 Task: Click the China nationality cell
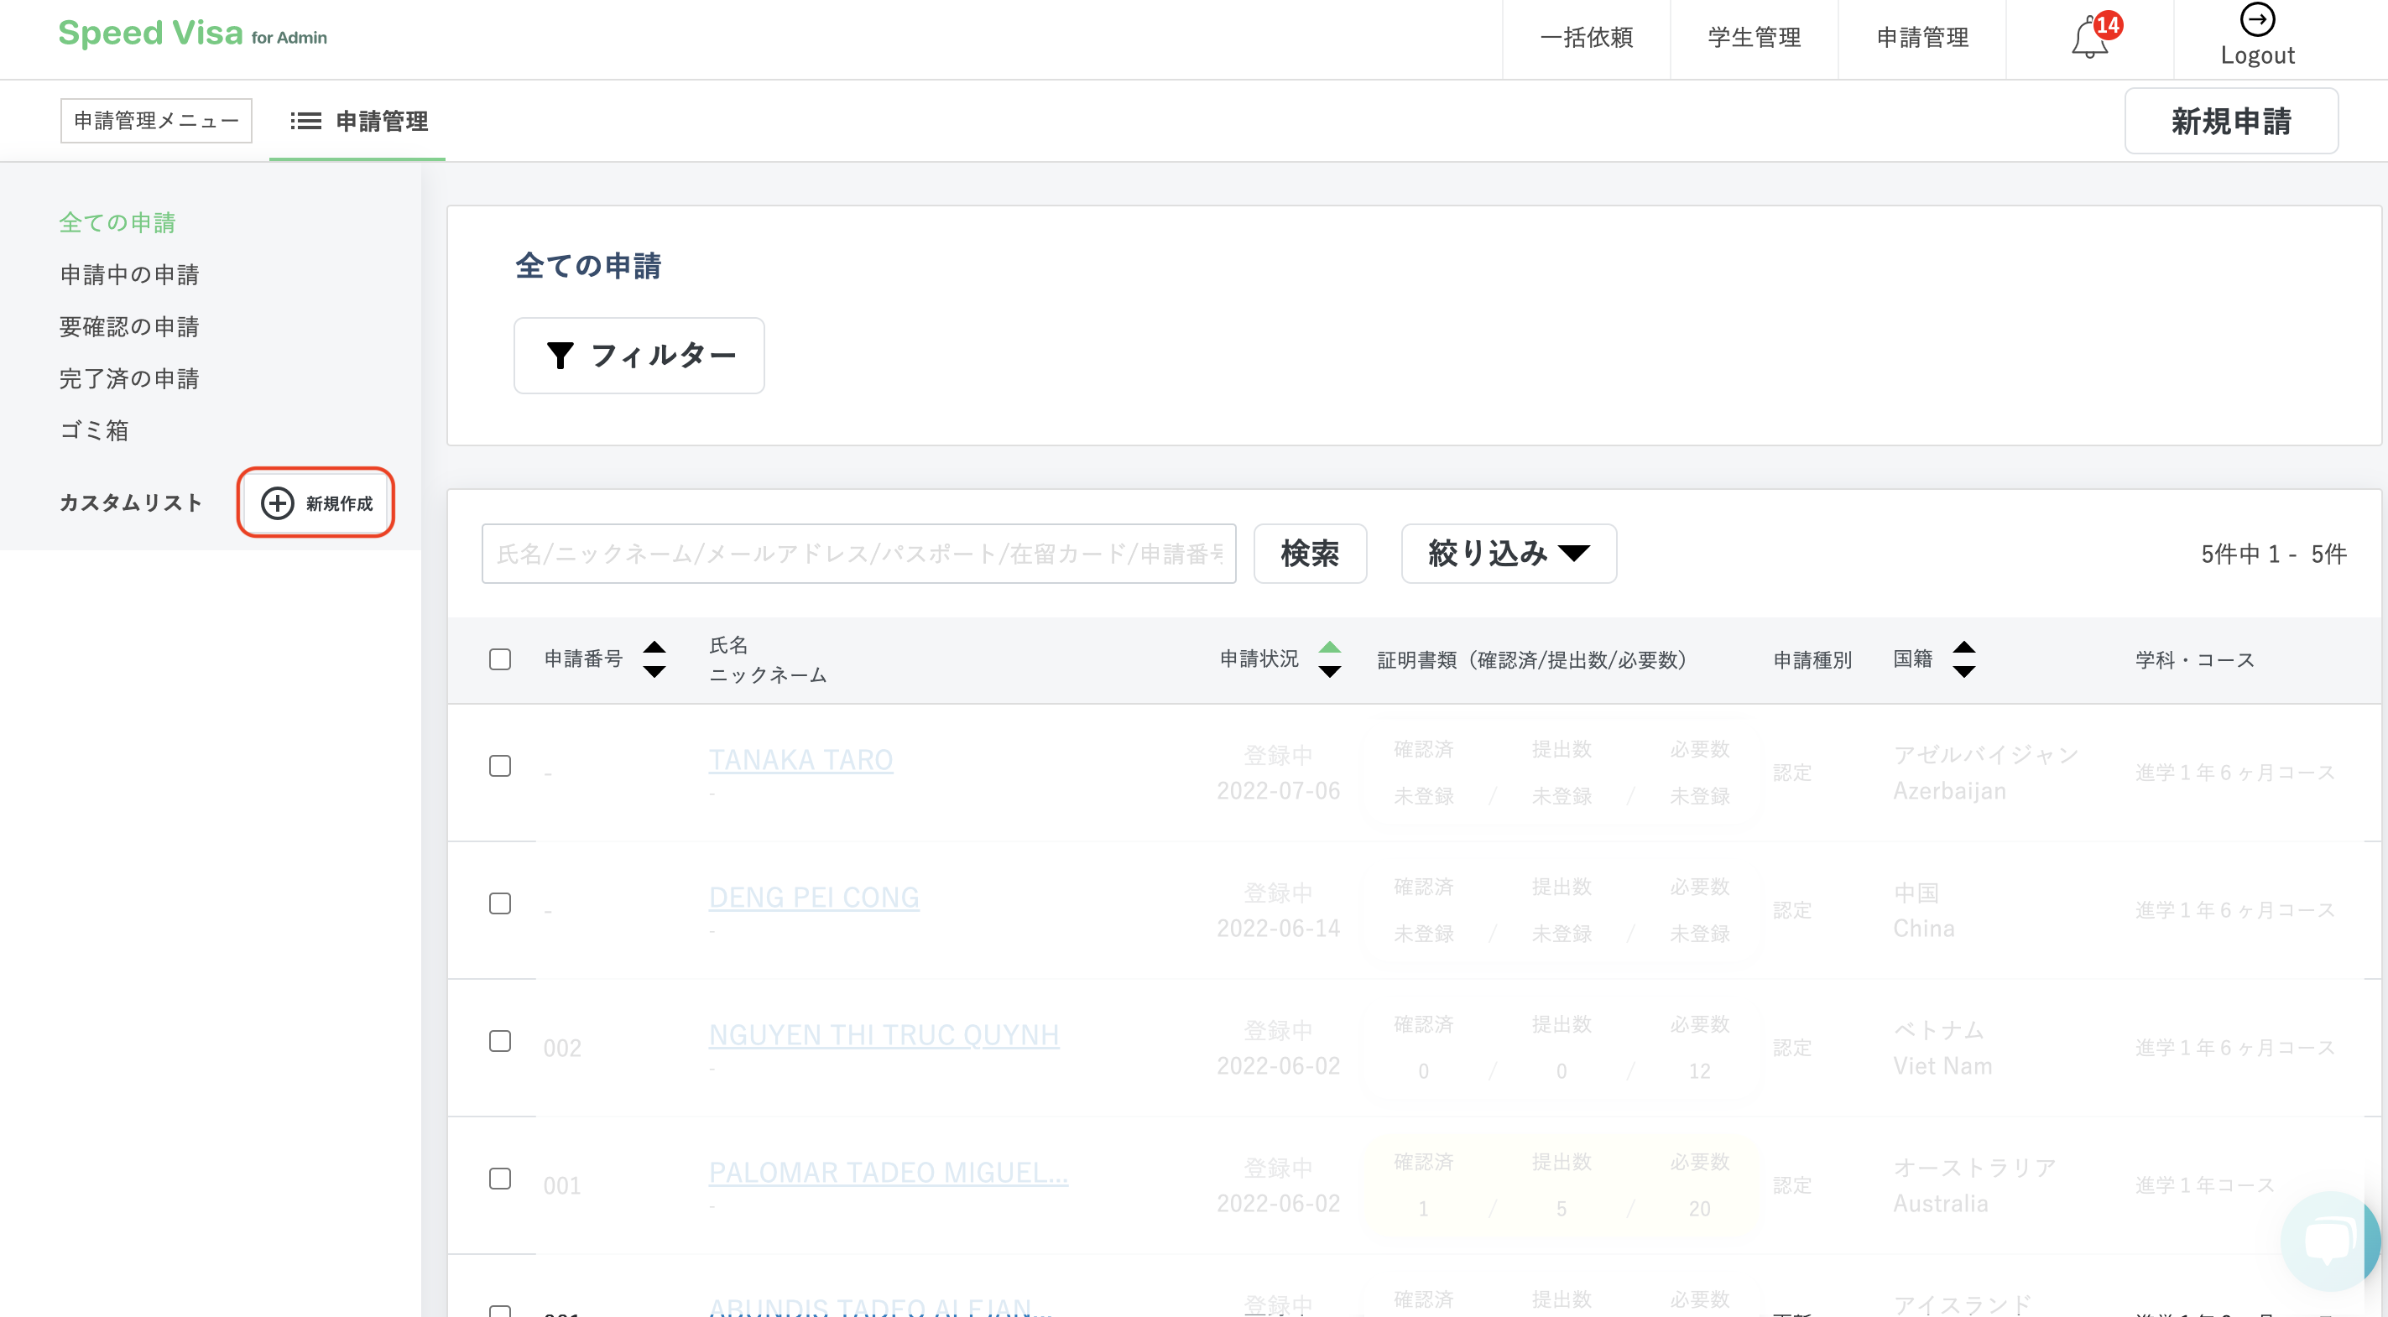(x=1923, y=928)
